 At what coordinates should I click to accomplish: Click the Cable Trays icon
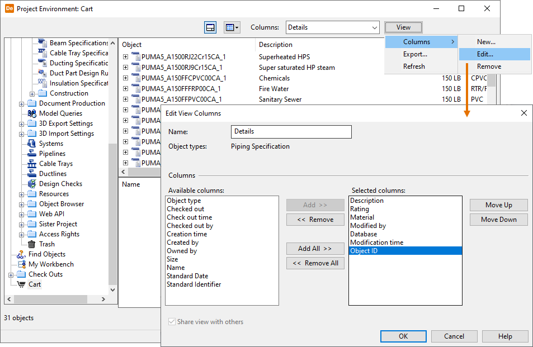coord(32,164)
